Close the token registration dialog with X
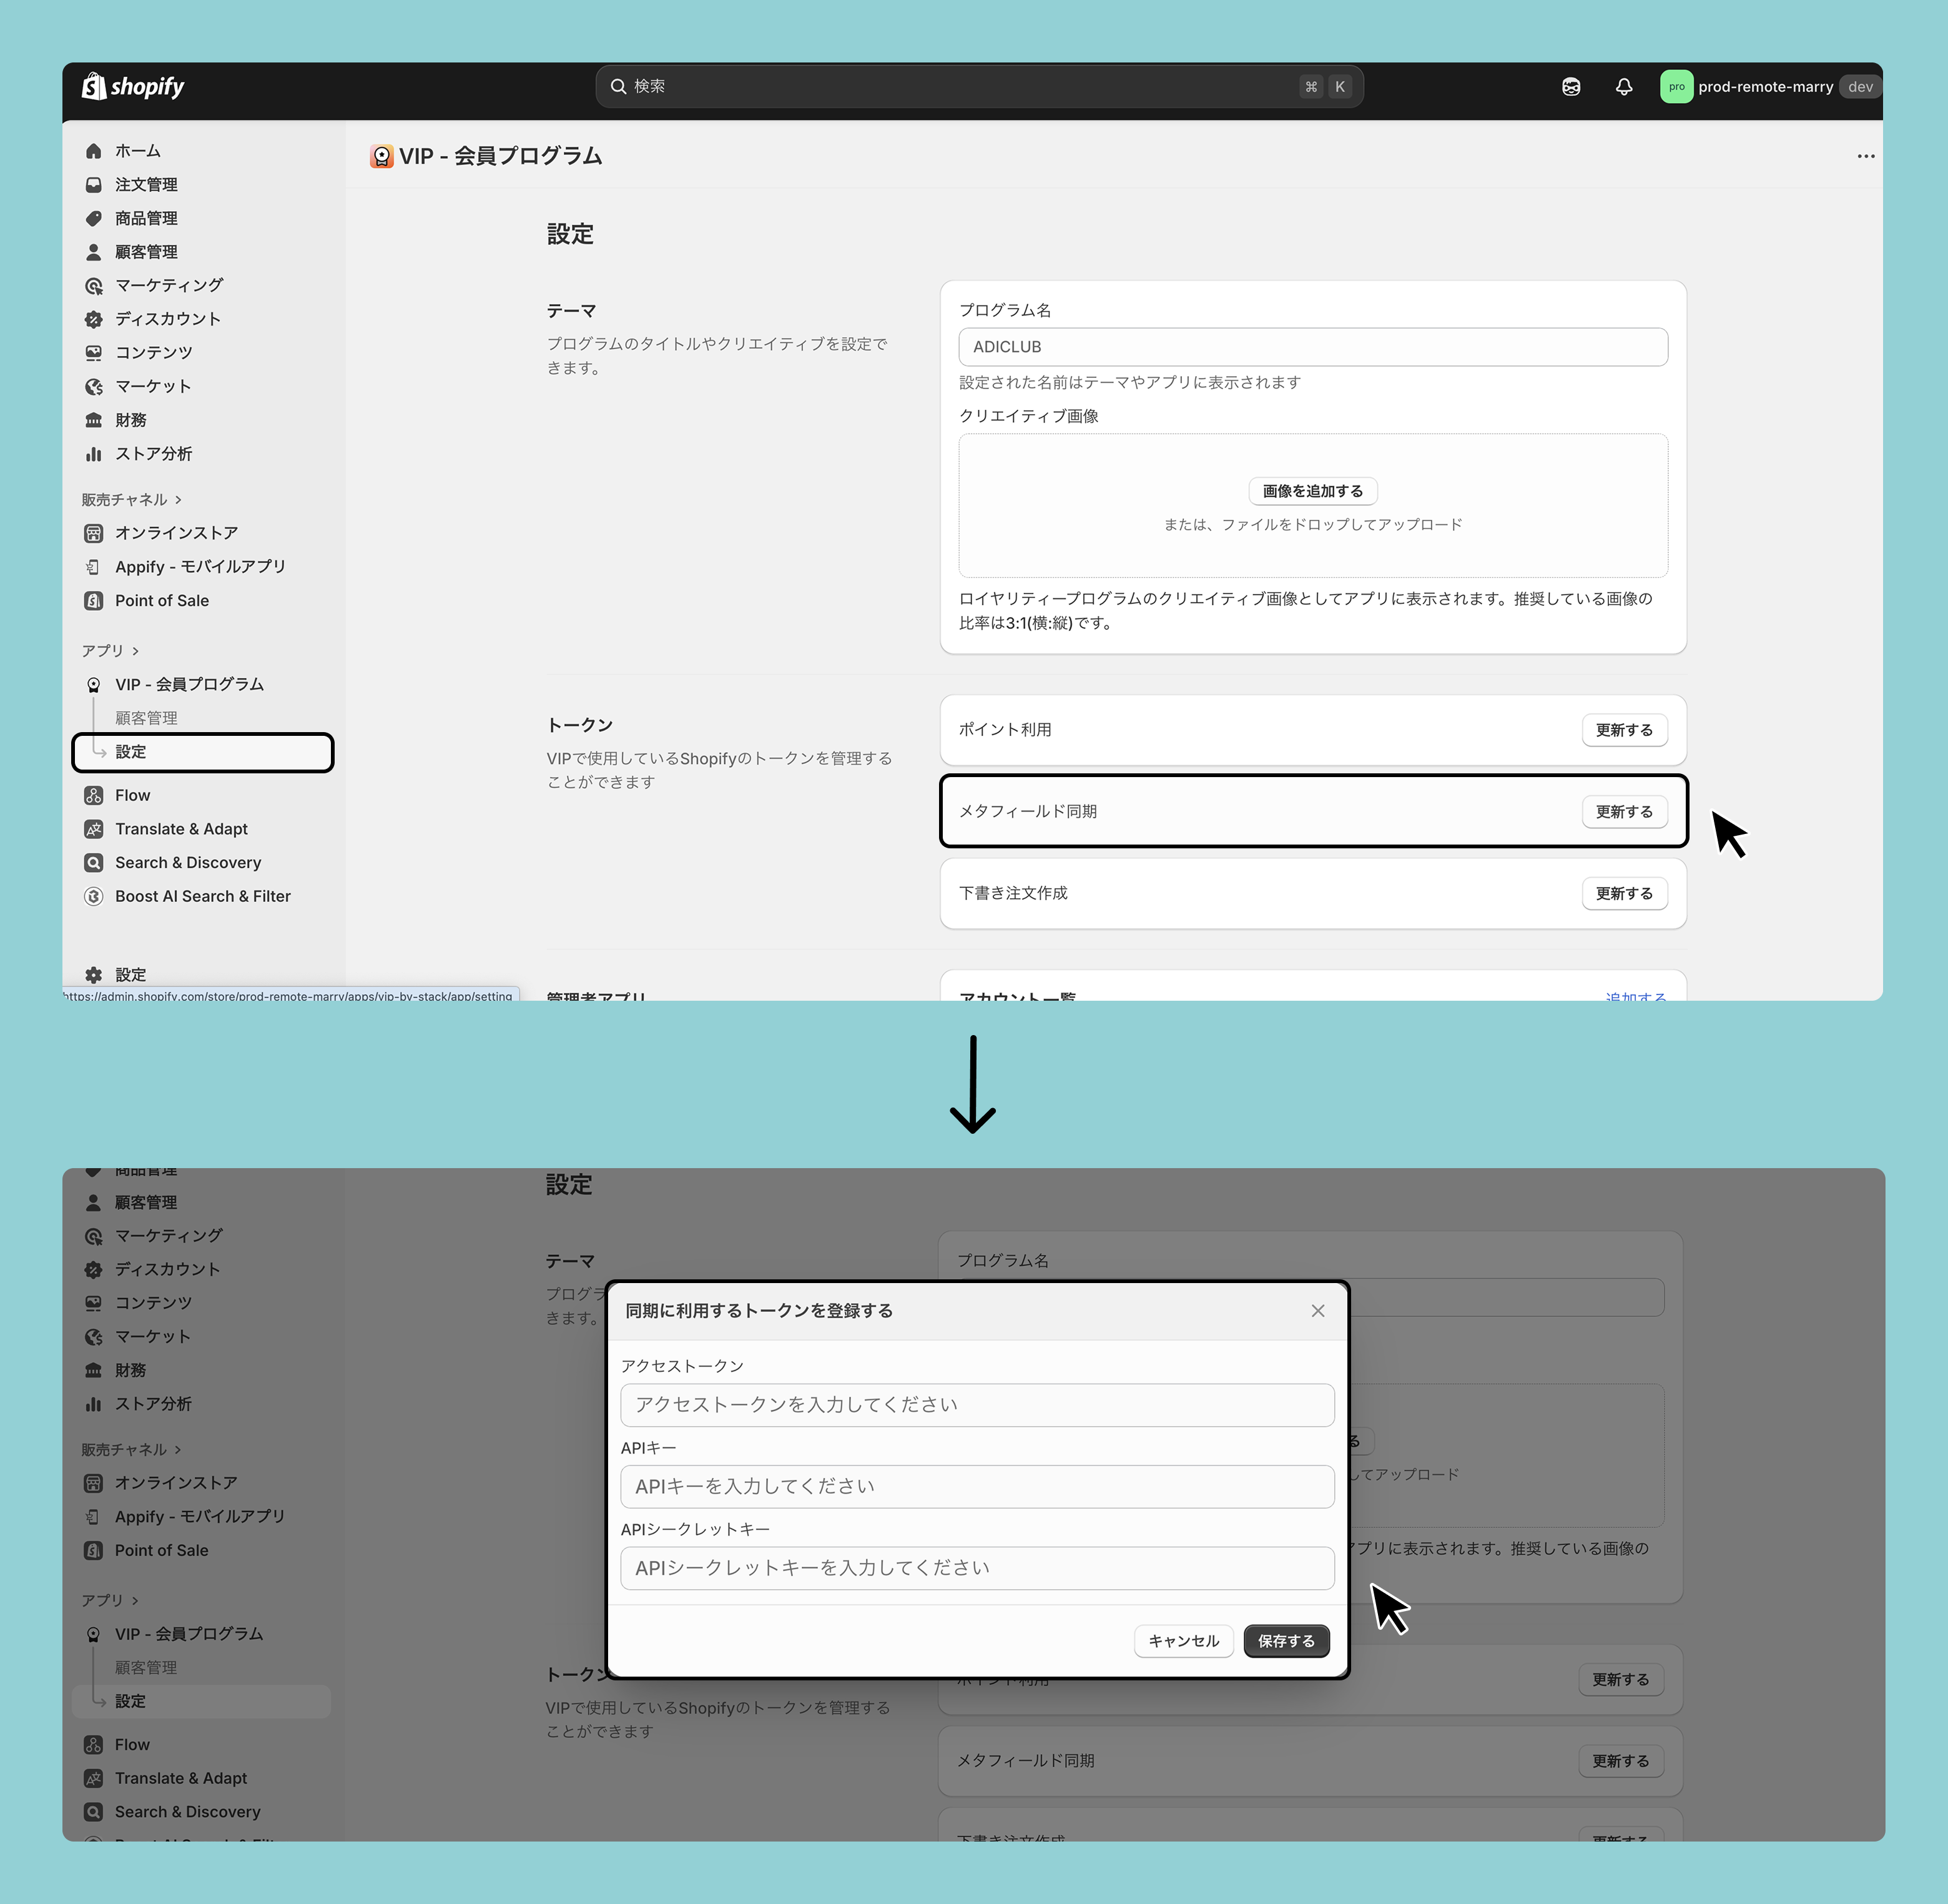The width and height of the screenshot is (1948, 1904). (1317, 1310)
